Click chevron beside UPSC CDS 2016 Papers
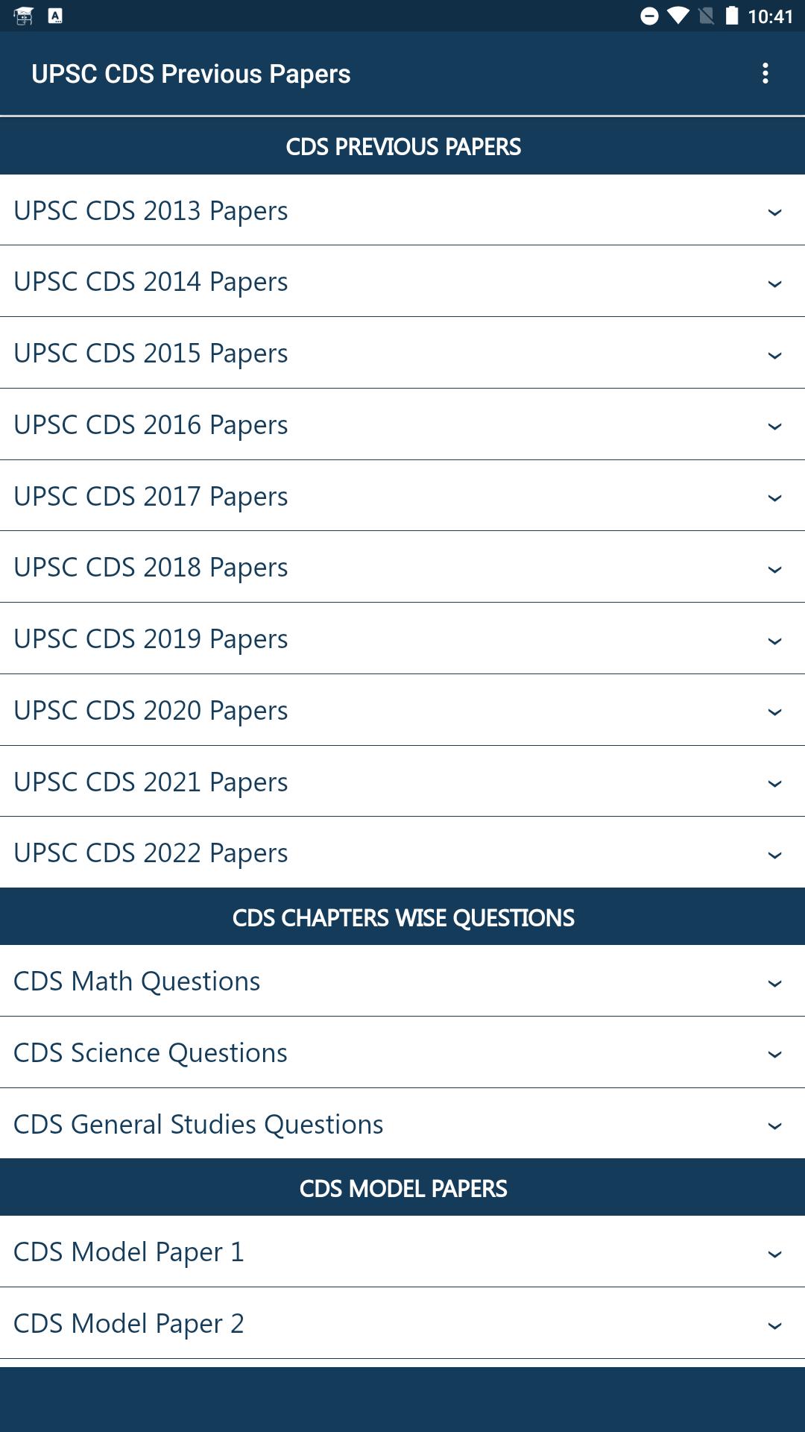 click(x=774, y=427)
